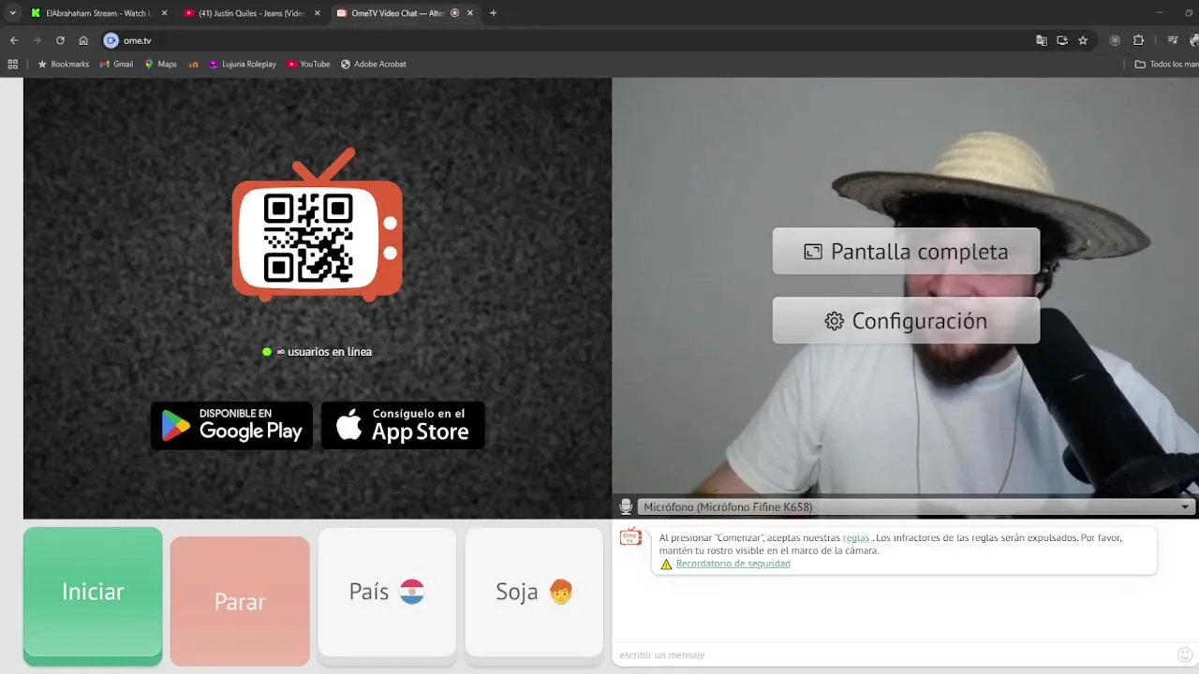The image size is (1199, 674).
Task: Close the OmeTV Video Chat tab
Action: tap(470, 13)
